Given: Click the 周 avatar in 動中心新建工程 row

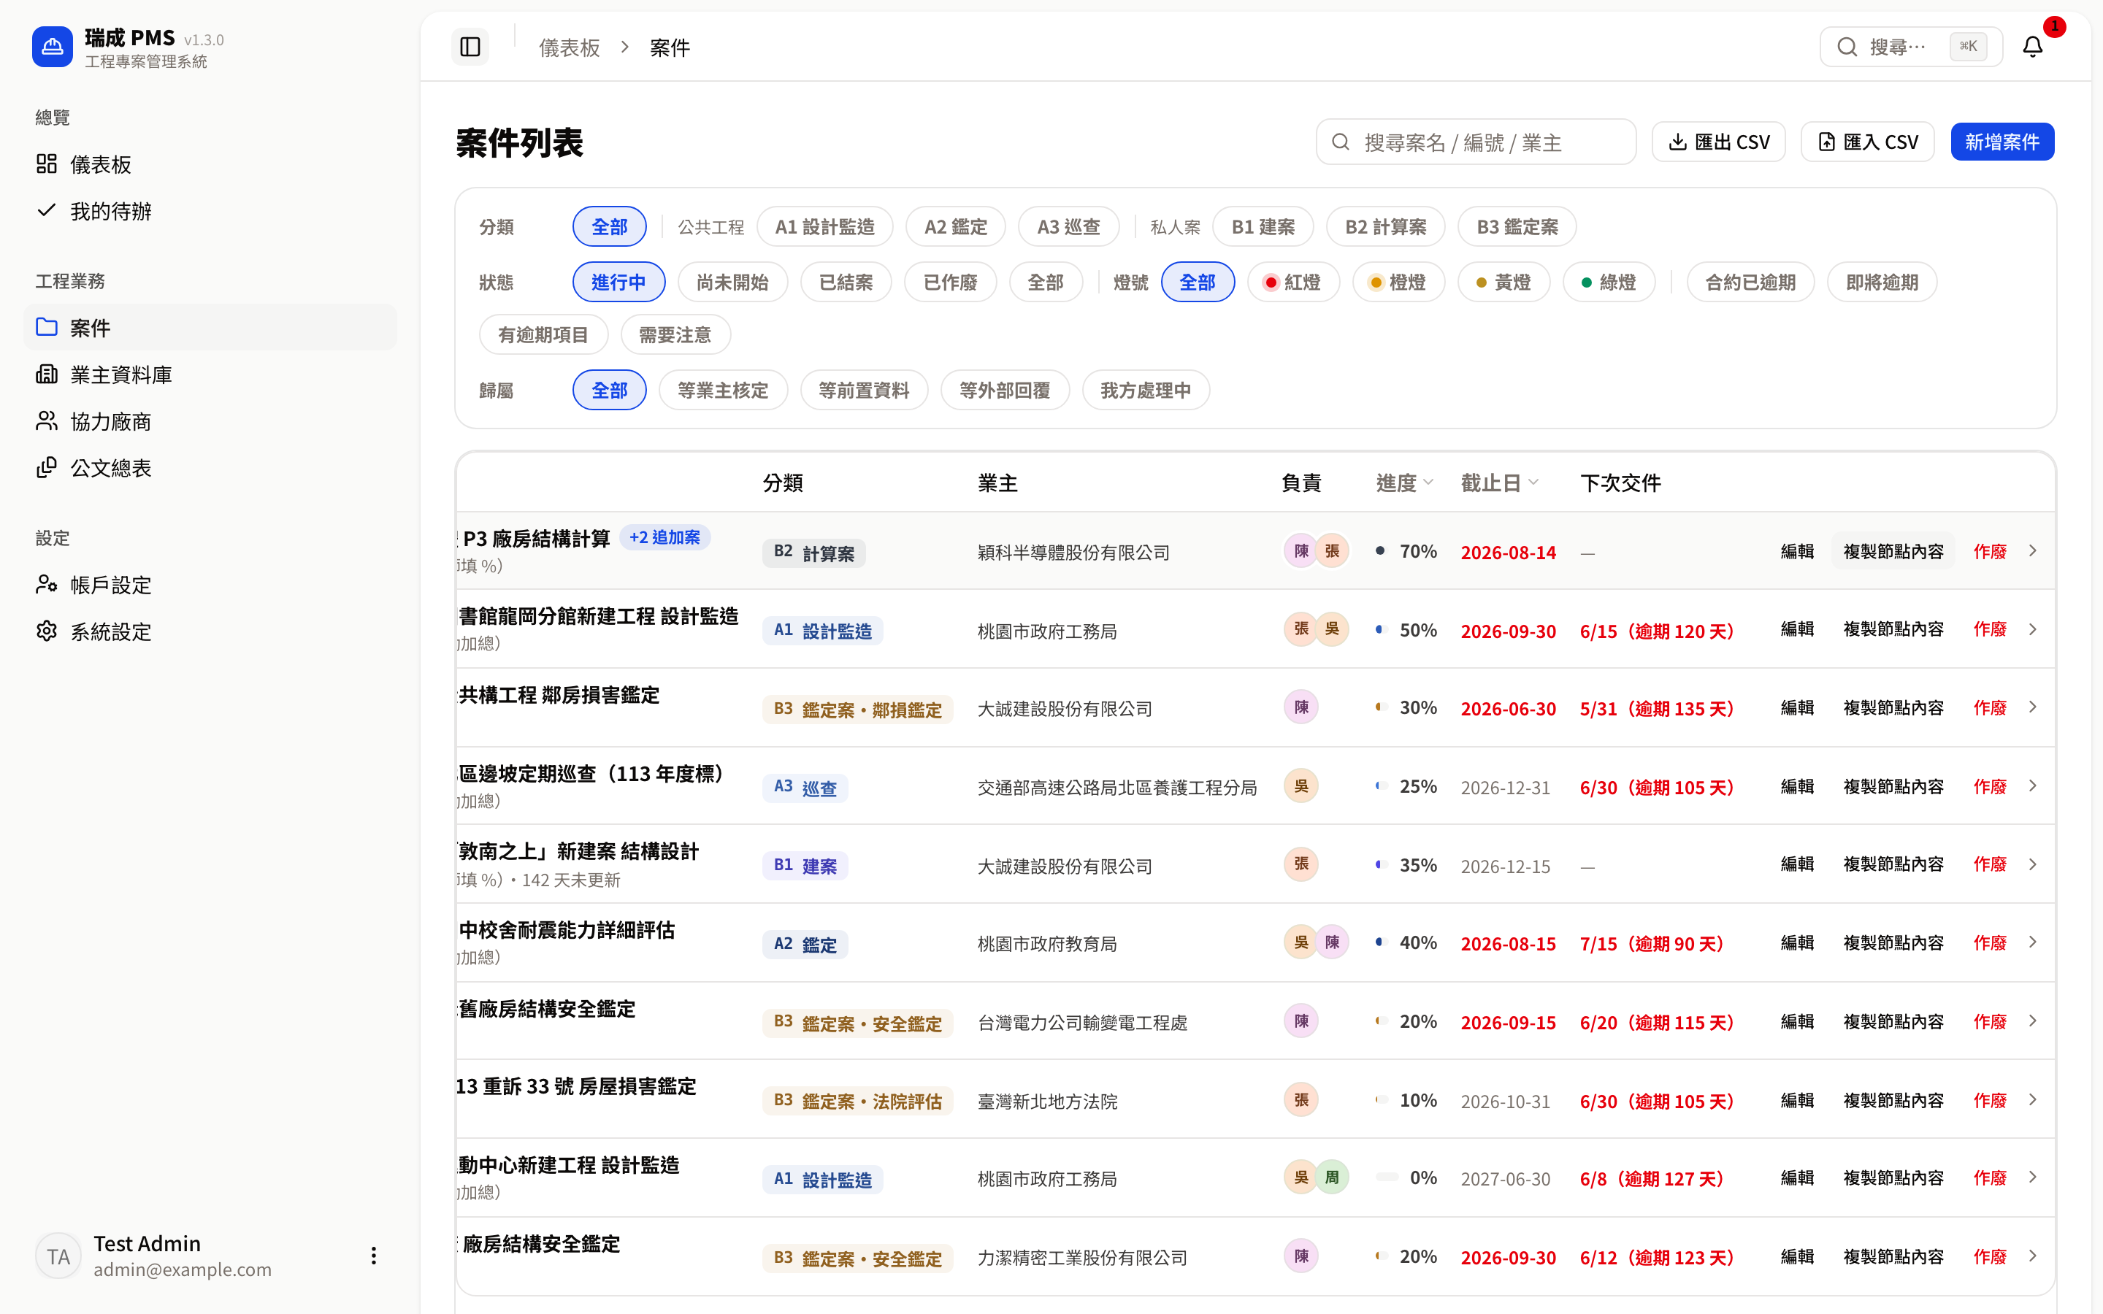Looking at the screenshot, I should pos(1331,1177).
